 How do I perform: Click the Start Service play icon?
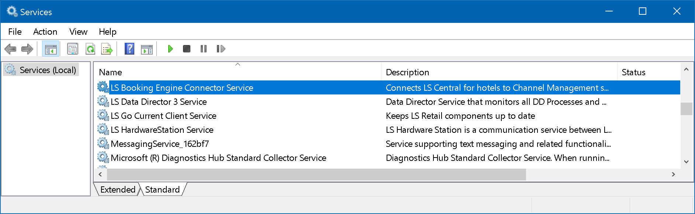(x=170, y=49)
